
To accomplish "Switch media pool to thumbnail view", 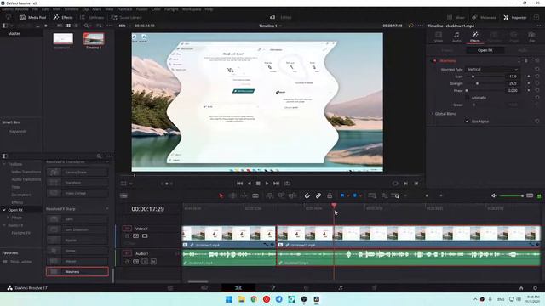I will click(x=68, y=25).
